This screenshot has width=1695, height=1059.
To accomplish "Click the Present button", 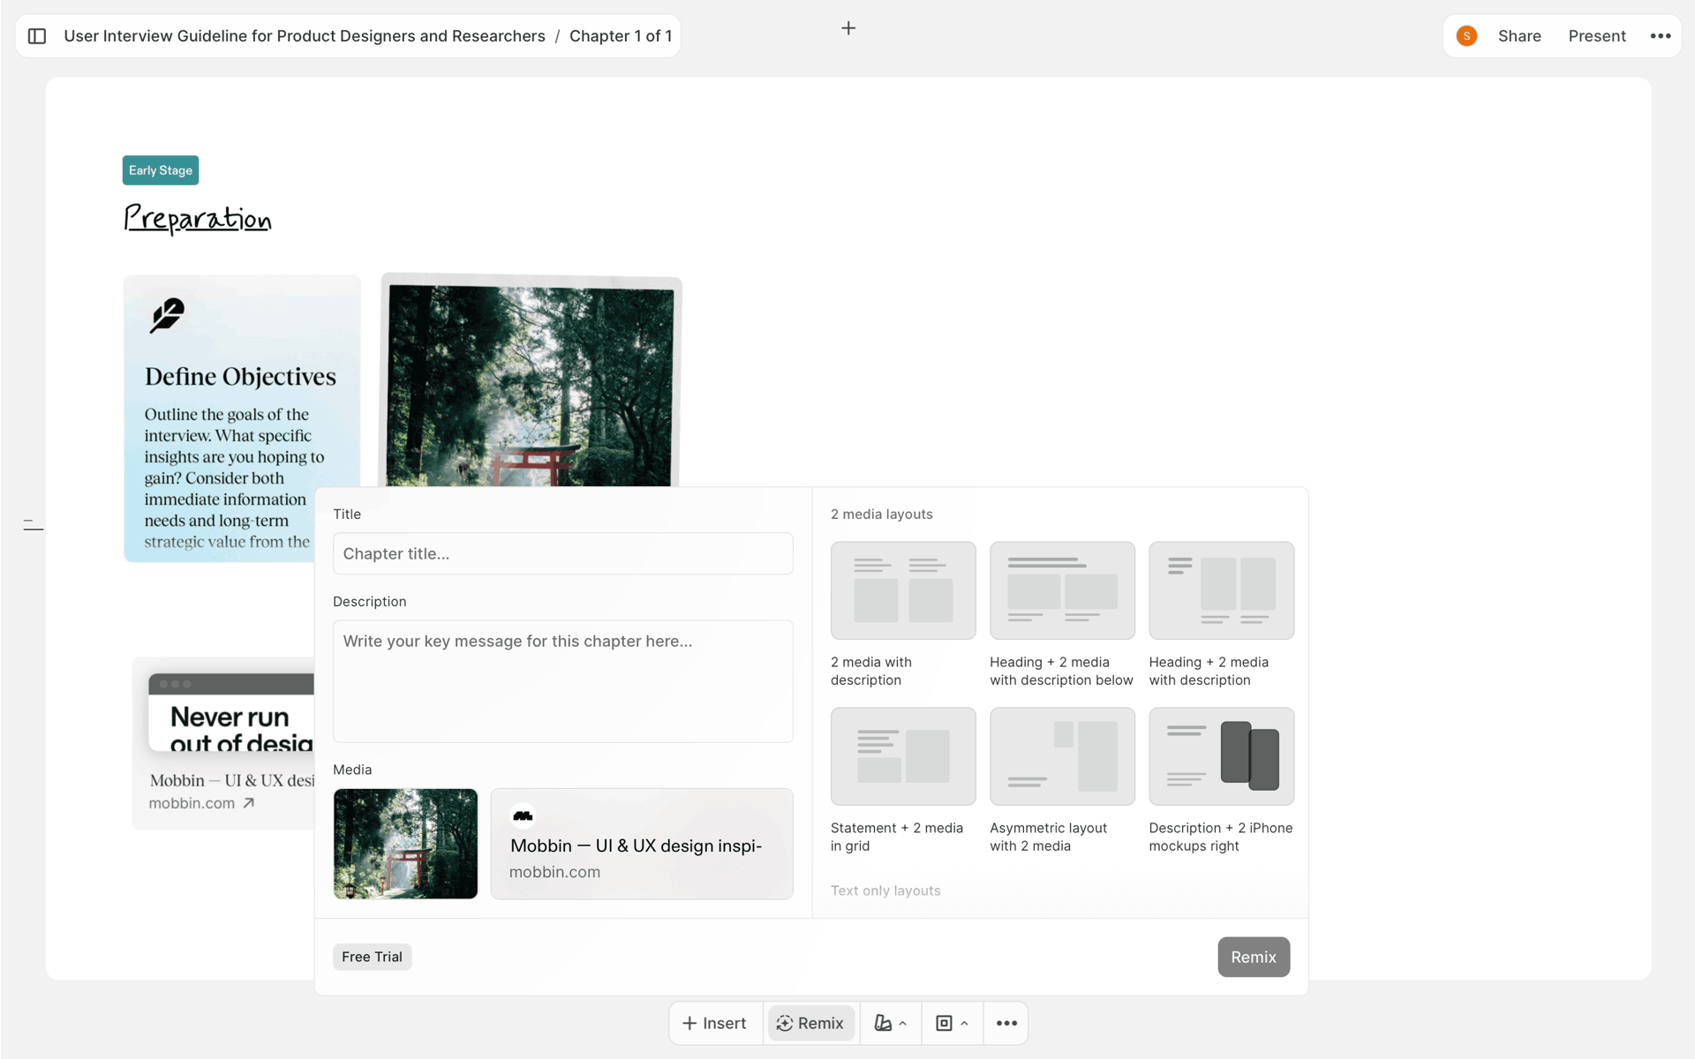I will (x=1597, y=36).
